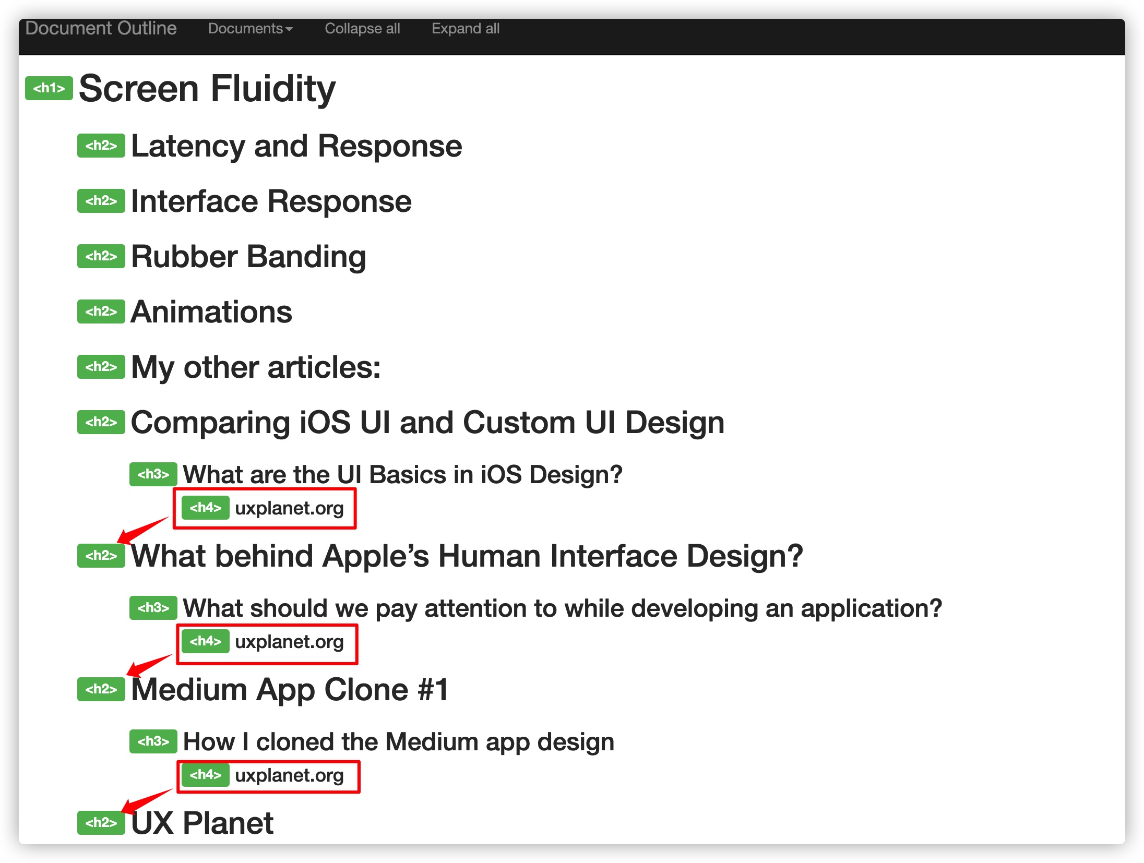Select the UX Planet heading
Image resolution: width=1144 pixels, height=863 pixels.
pyautogui.click(x=202, y=823)
